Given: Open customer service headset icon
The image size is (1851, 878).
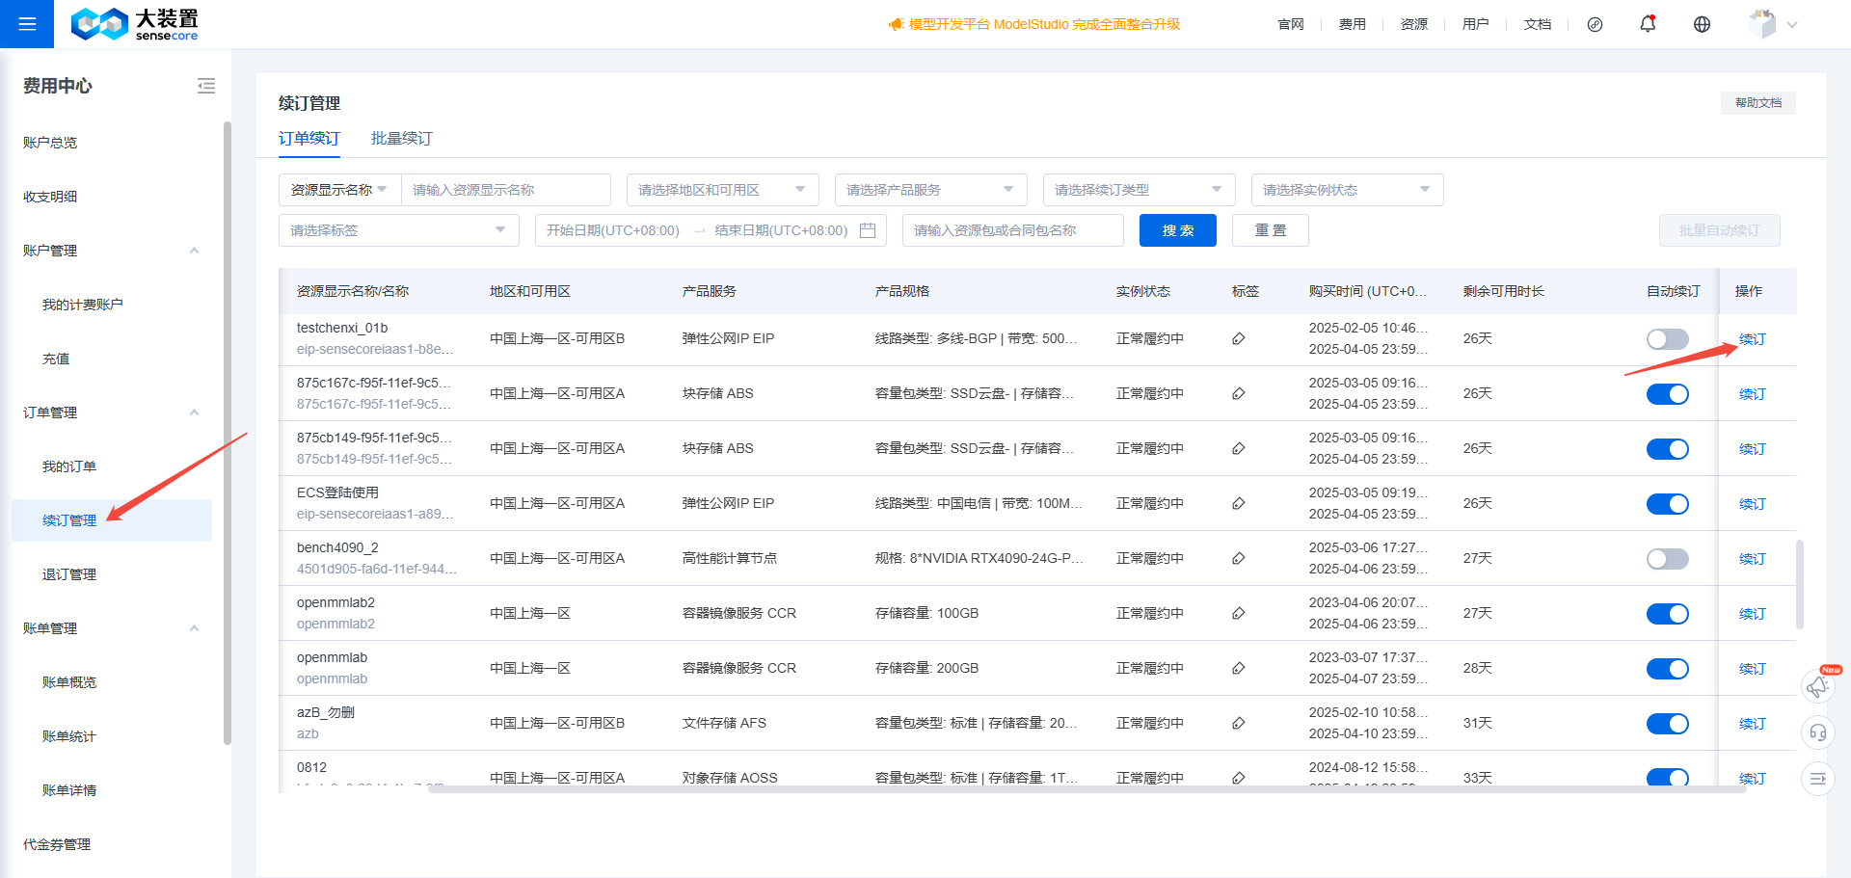Looking at the screenshot, I should coord(1818,732).
